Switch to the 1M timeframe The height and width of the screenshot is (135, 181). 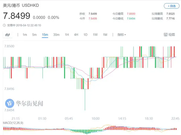click(105, 35)
